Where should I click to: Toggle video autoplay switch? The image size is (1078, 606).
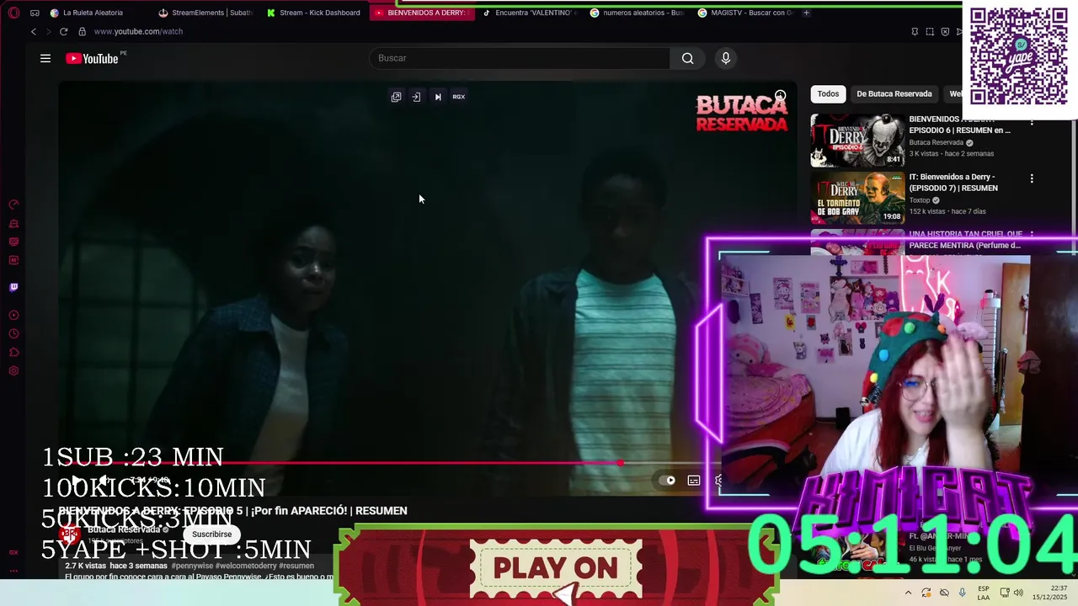669,481
